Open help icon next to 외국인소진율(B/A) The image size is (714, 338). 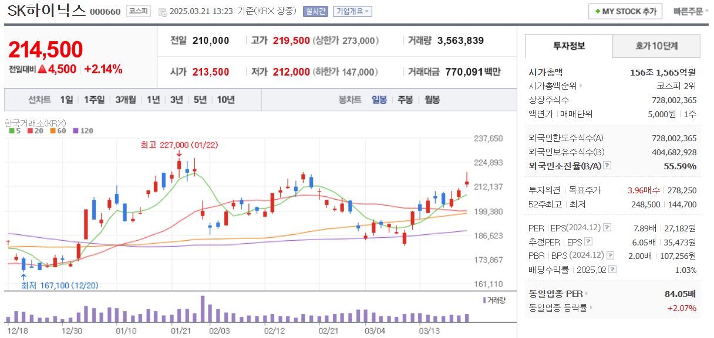tap(607, 166)
